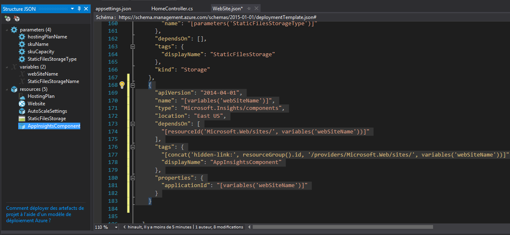Close the Structure JSON panel
The width and height of the screenshot is (510, 235).
coord(86,9)
